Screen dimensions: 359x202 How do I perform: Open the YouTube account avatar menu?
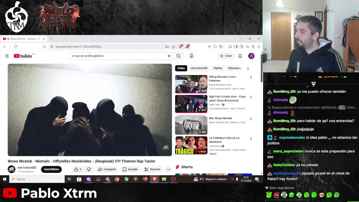coord(251,56)
